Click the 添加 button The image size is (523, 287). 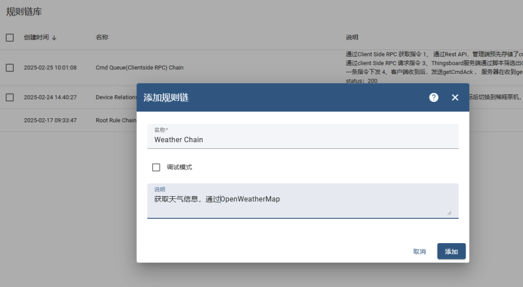[451, 251]
